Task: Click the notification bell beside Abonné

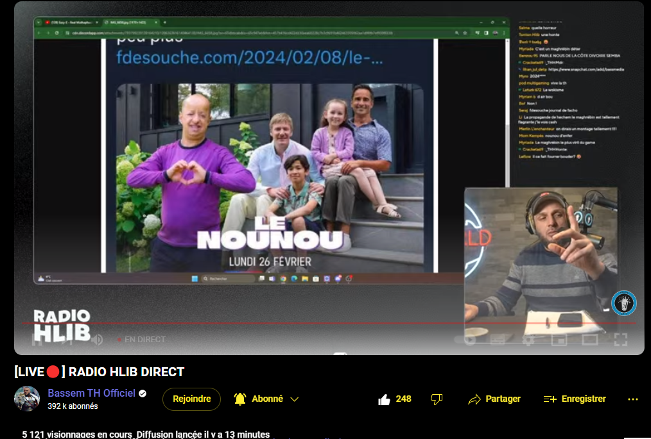Action: coord(240,399)
